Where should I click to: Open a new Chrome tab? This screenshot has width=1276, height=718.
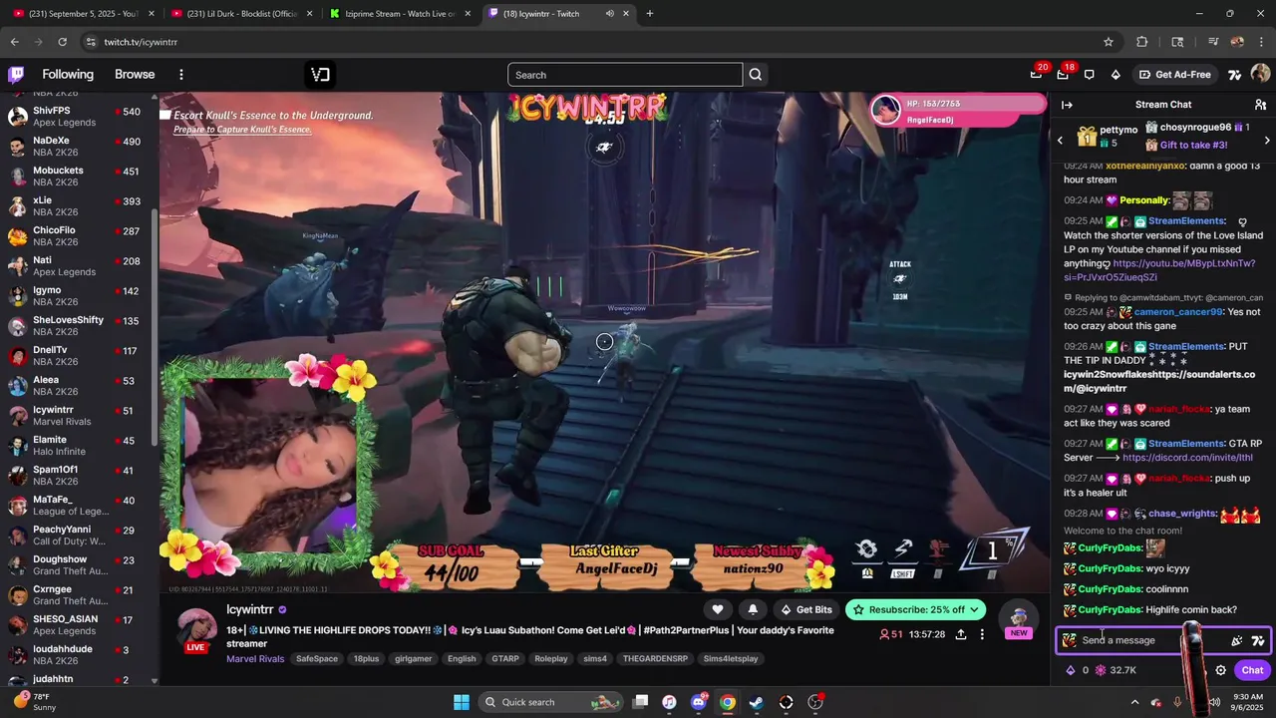tap(649, 14)
